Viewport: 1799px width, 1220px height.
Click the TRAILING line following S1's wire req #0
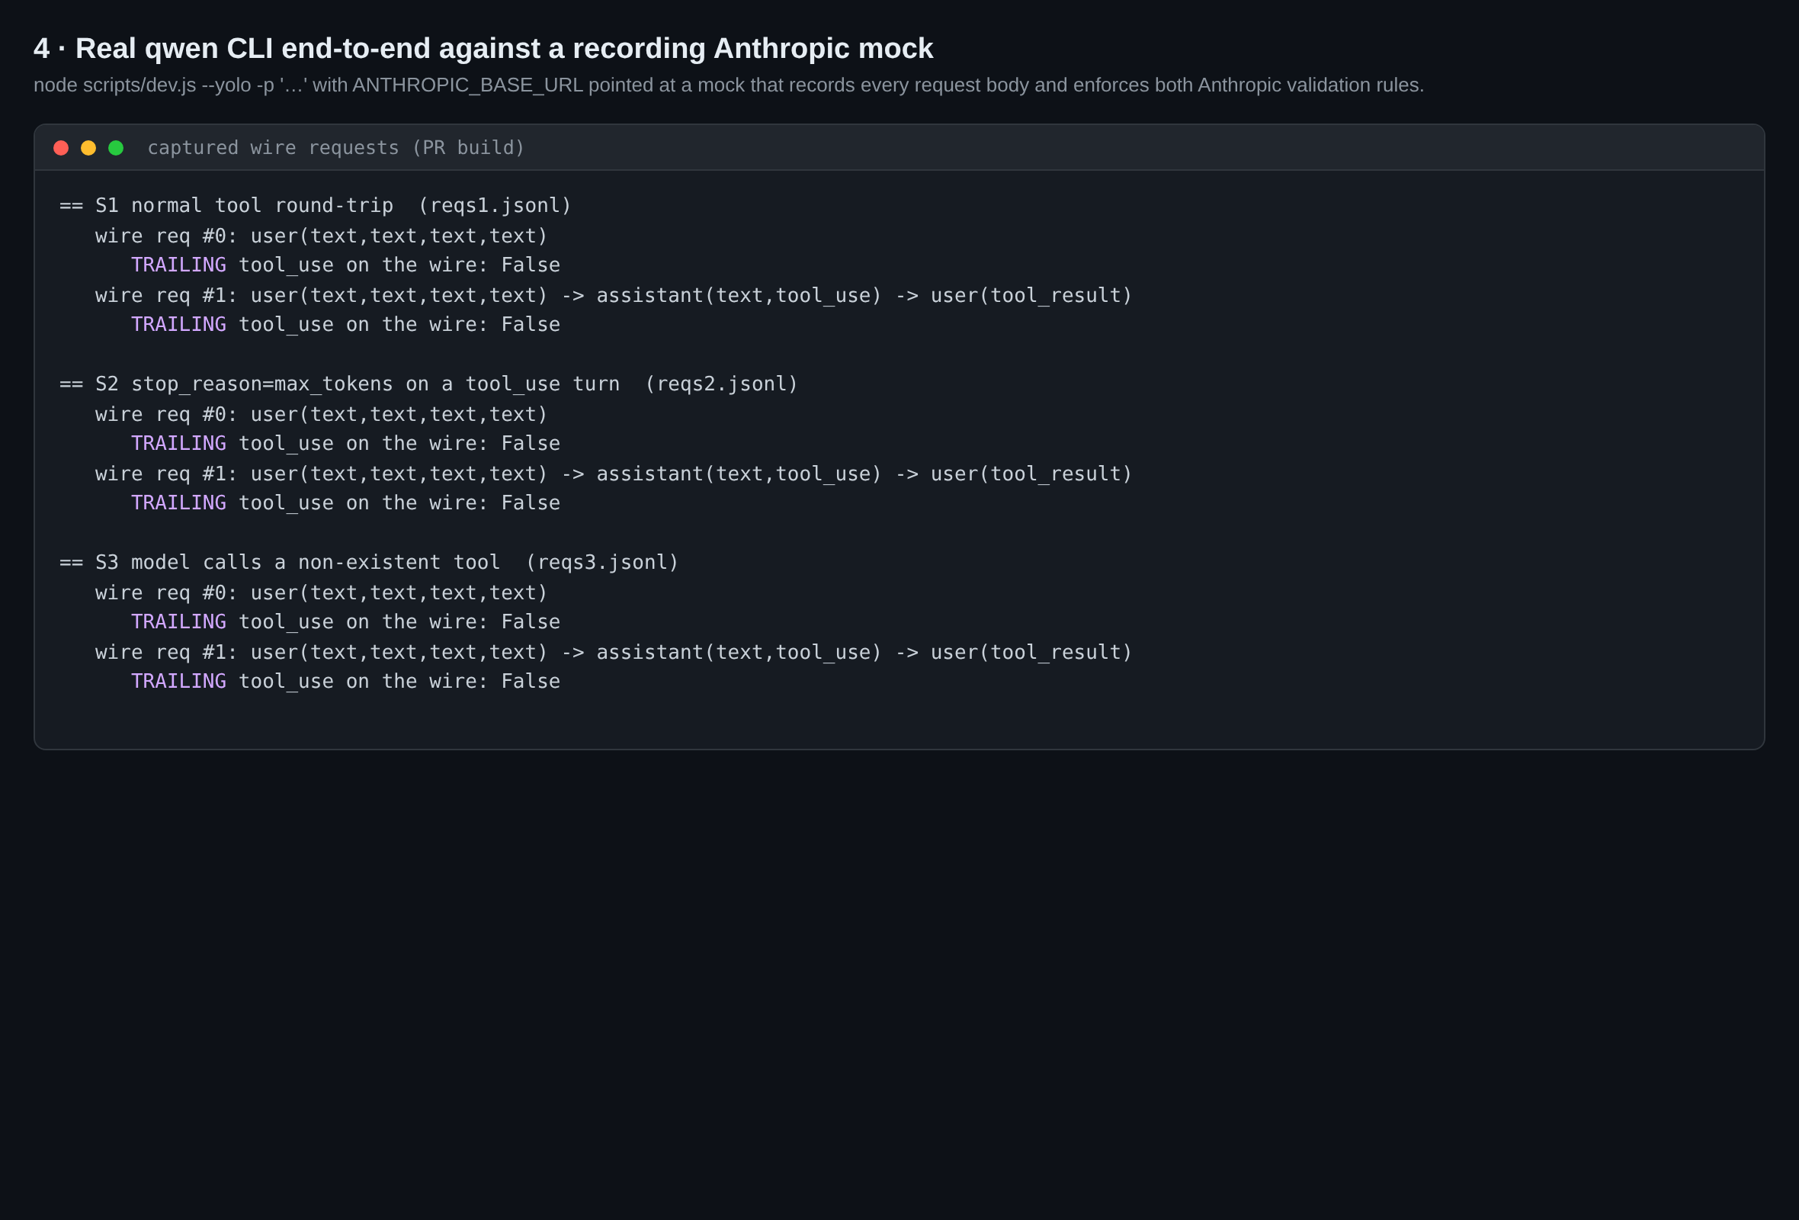(346, 265)
